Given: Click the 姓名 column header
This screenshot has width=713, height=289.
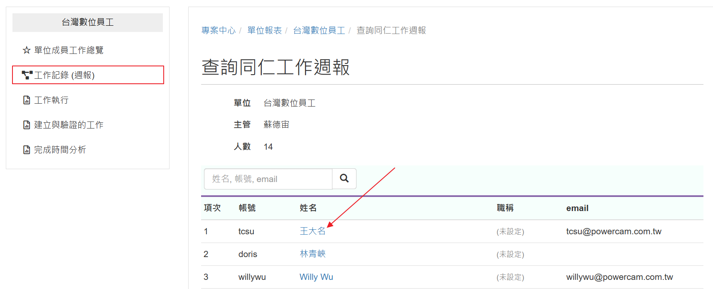Looking at the screenshot, I should tap(308, 208).
